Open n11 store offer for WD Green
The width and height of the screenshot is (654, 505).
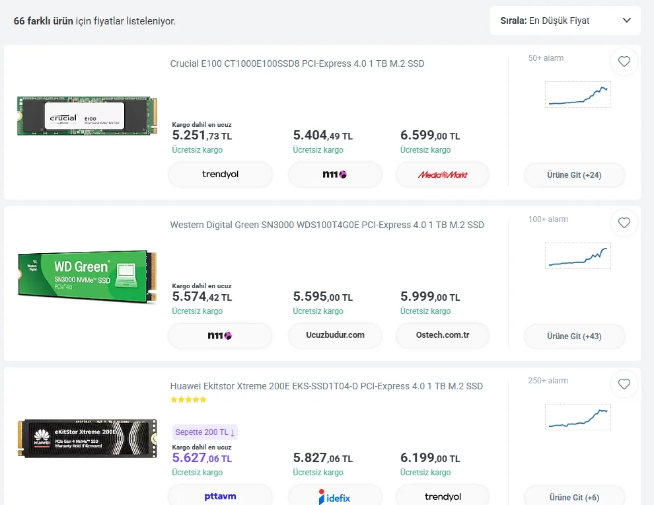pos(220,336)
